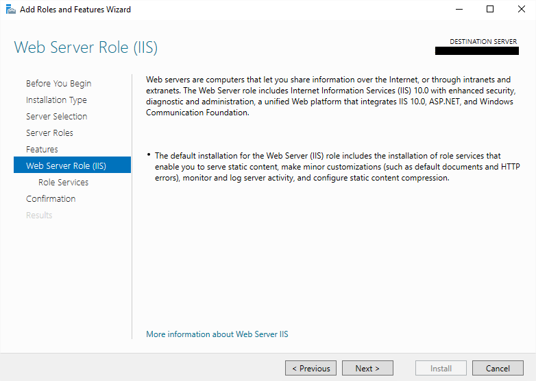Open the Role Services sub-step
Image resolution: width=536 pixels, height=381 pixels.
[63, 183]
